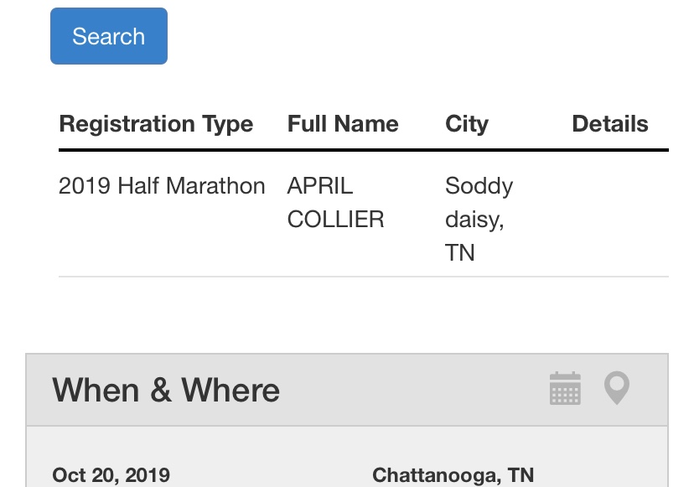Image resolution: width=694 pixels, height=487 pixels.
Task: Click the TN state abbreviation under daisy
Action: 460,252
